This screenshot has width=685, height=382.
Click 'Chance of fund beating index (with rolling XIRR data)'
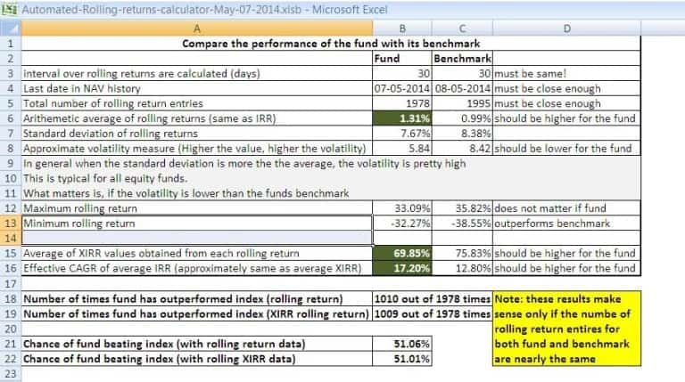(196, 359)
